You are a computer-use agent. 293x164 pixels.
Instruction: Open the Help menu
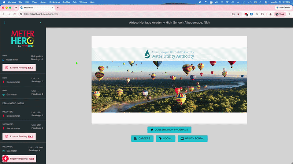[x=92, y=2]
